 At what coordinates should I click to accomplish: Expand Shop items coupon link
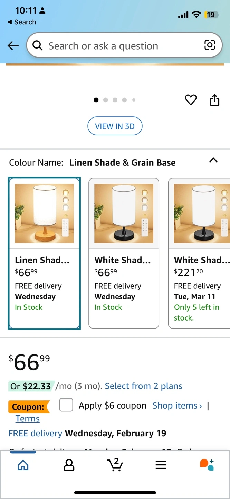click(x=177, y=405)
